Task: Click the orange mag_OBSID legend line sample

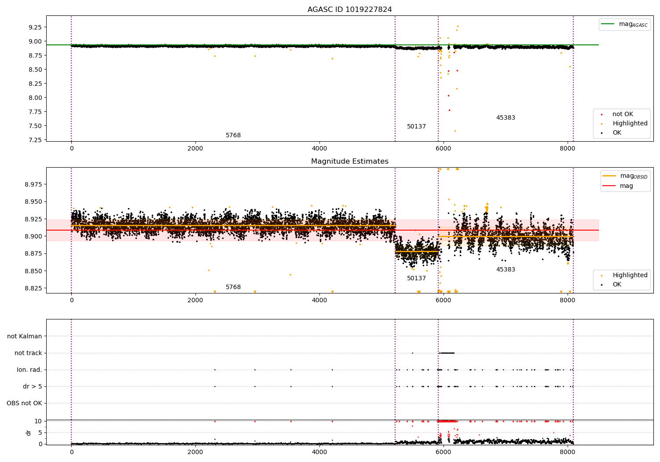Action: coord(609,176)
